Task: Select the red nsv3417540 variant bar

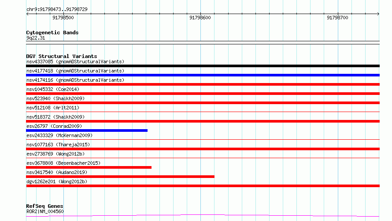Action: [x=120, y=177]
